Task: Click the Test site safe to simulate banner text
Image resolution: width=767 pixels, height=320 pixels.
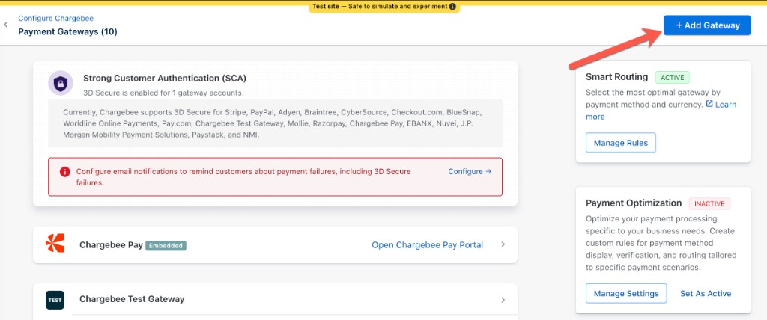Action: (380, 7)
